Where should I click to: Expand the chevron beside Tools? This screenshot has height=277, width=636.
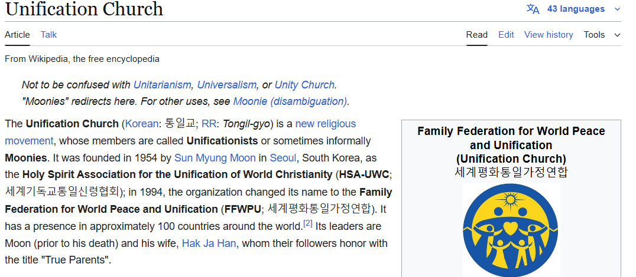(x=617, y=35)
